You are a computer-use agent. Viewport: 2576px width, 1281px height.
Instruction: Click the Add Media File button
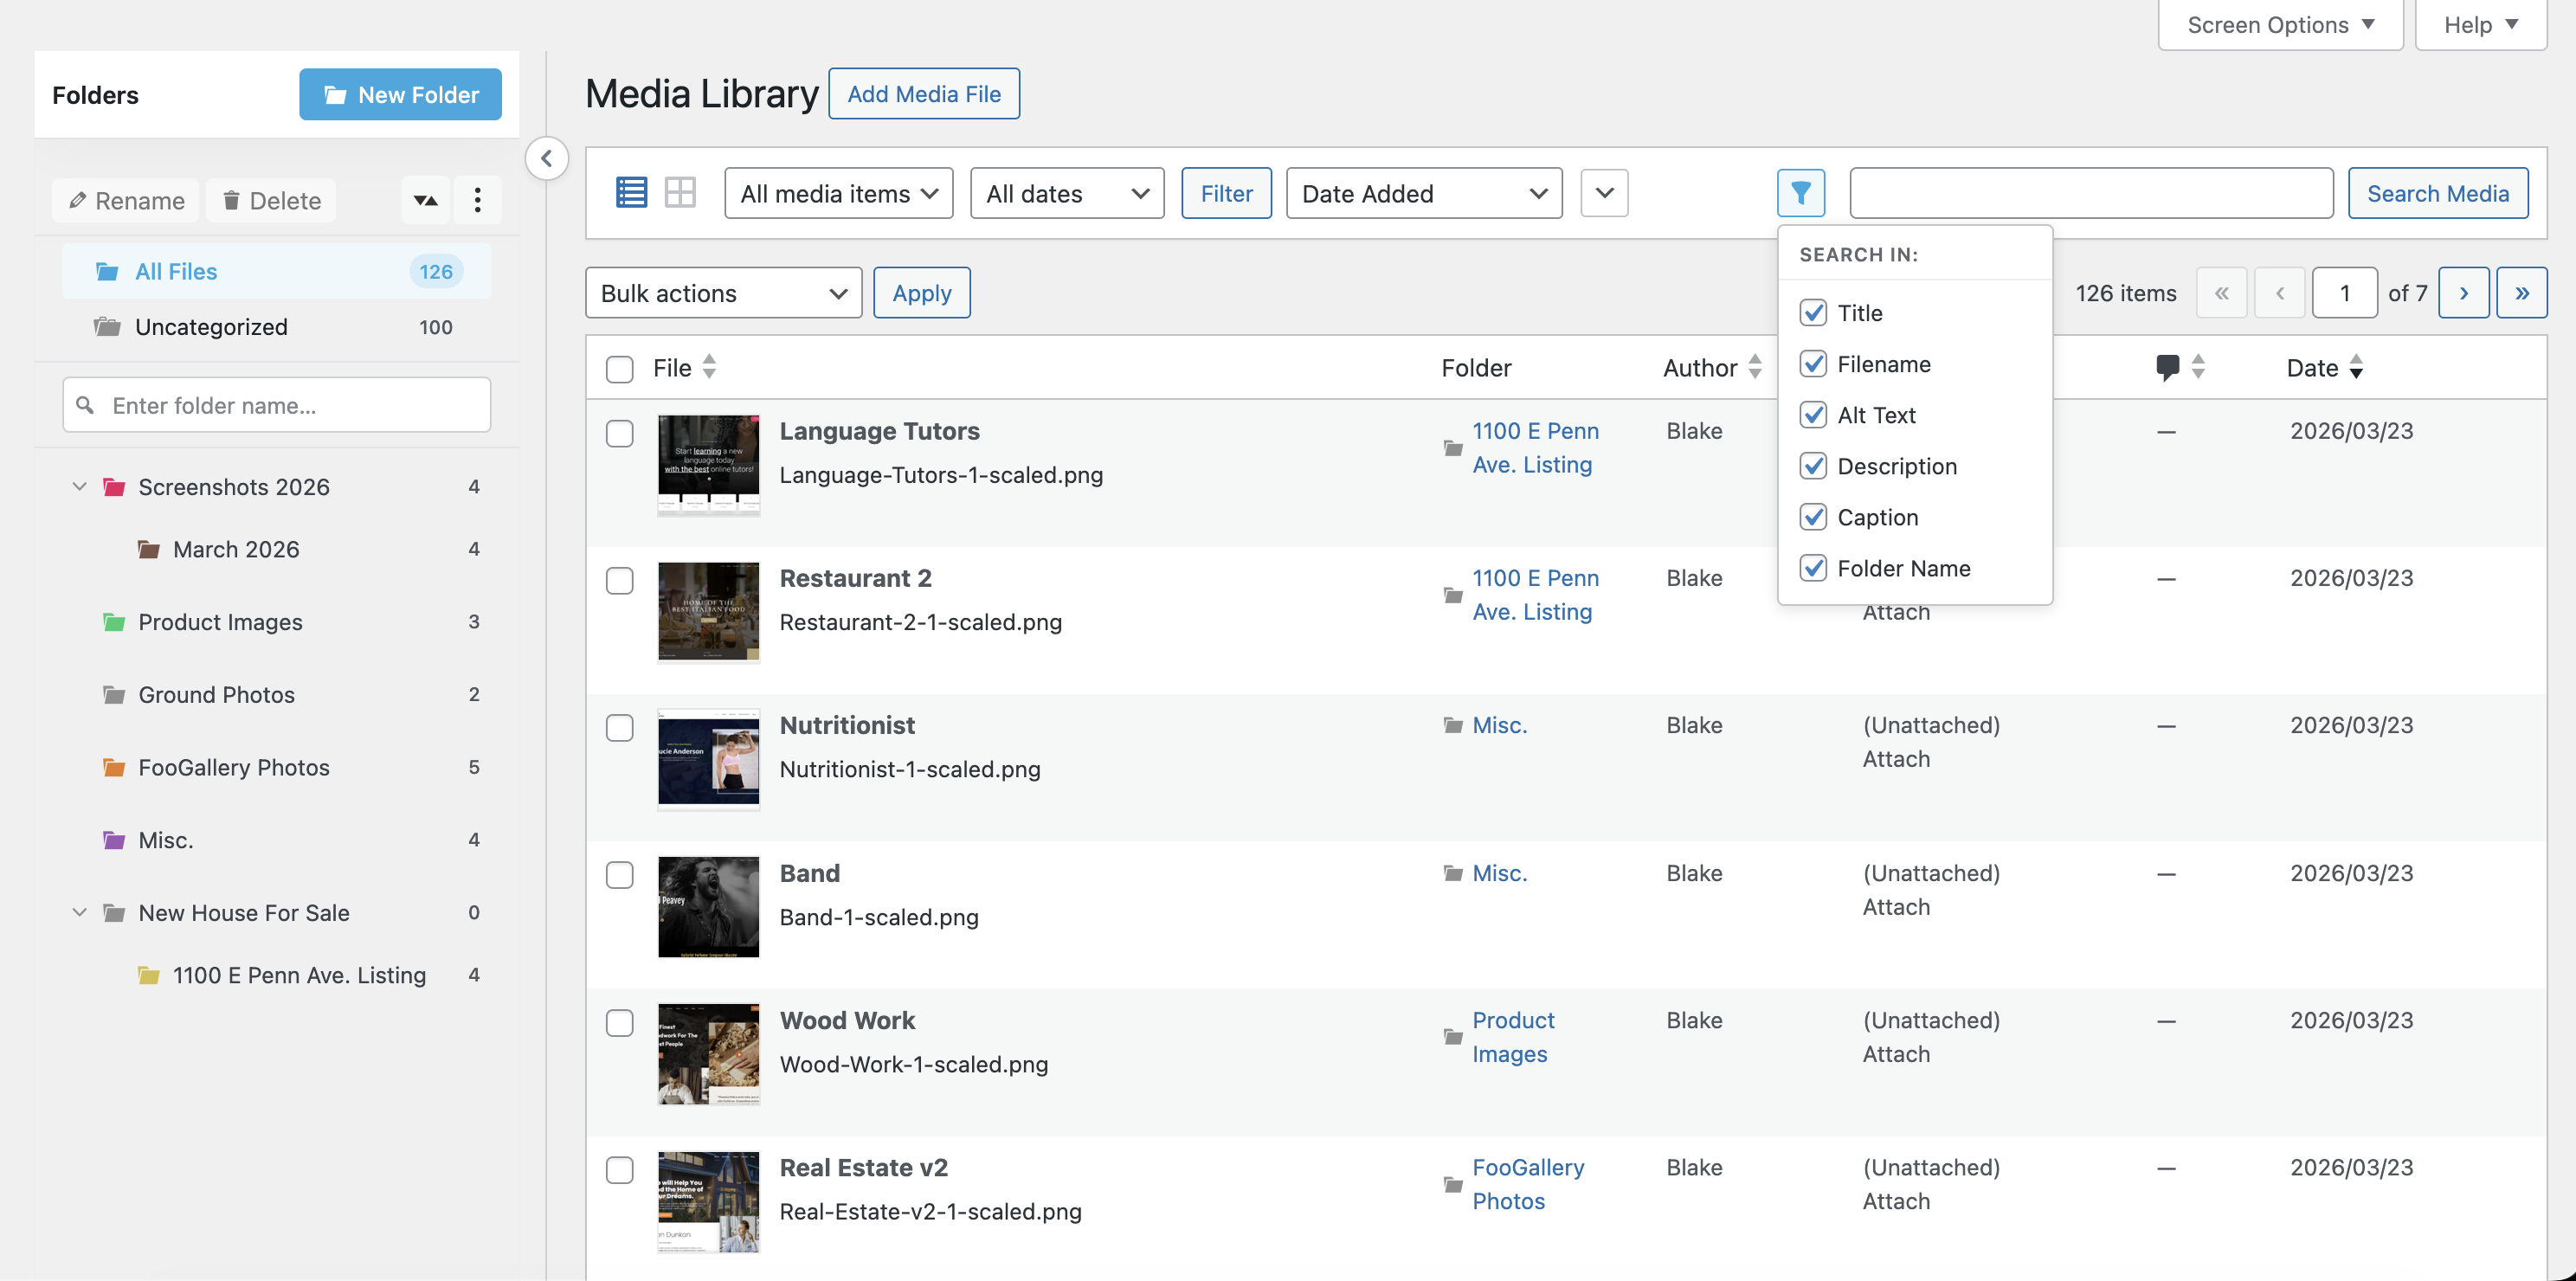click(x=923, y=93)
